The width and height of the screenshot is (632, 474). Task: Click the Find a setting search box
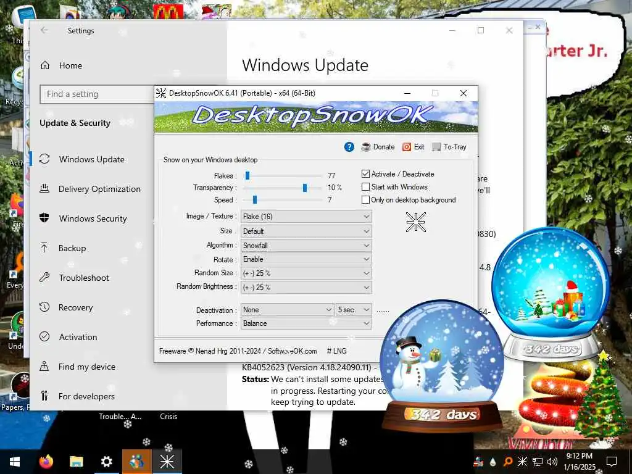[x=97, y=94]
